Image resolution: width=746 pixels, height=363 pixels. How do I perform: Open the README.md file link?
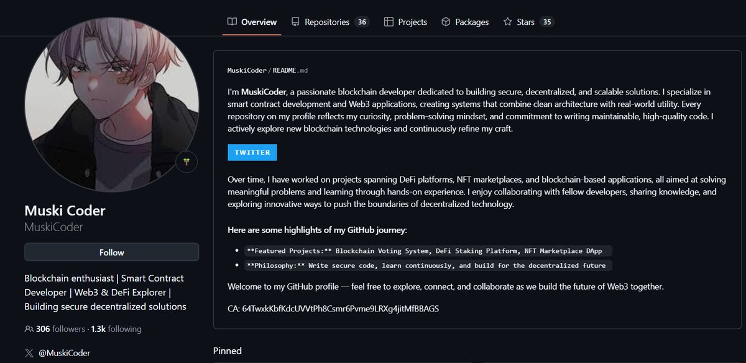[290, 70]
